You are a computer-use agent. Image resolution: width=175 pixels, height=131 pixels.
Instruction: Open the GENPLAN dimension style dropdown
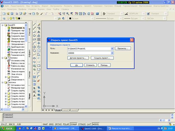tap(144, 14)
